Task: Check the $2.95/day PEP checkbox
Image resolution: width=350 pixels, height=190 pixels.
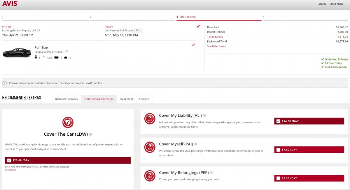Action: pyautogui.click(x=278, y=178)
